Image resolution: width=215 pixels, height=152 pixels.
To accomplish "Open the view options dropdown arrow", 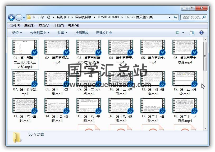I will [183, 33].
